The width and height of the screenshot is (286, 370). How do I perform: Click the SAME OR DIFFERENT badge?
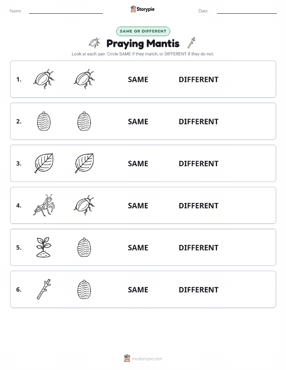pyautogui.click(x=143, y=31)
